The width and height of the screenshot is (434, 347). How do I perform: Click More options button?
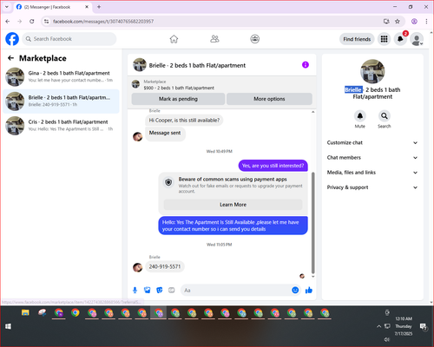(x=269, y=99)
